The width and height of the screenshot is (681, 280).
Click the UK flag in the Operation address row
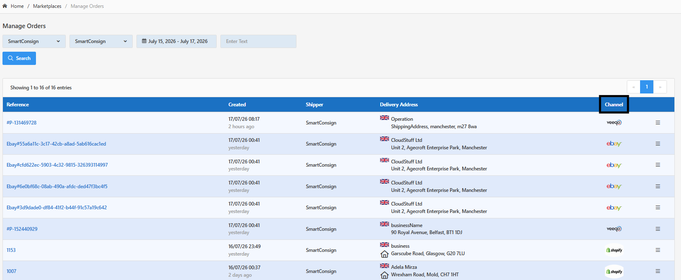click(385, 118)
